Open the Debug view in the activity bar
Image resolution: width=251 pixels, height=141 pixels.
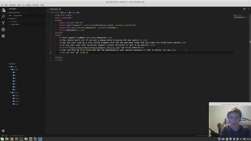pos(3,30)
